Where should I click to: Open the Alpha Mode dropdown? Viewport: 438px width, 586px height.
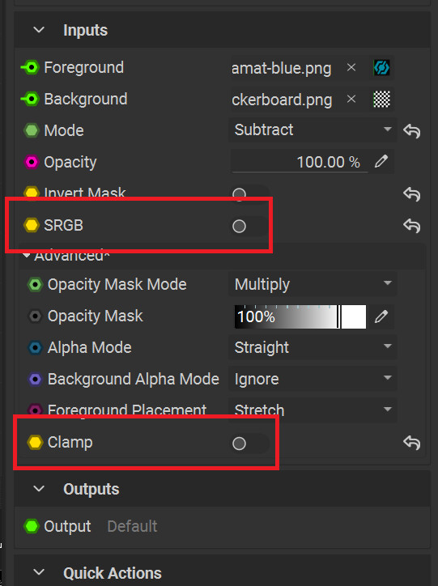(x=313, y=347)
